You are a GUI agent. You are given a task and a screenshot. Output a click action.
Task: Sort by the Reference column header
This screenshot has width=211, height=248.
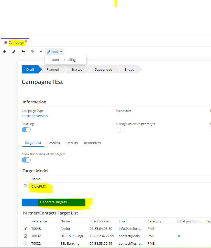pyautogui.click(x=39, y=221)
